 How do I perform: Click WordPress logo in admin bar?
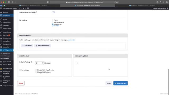1,8
